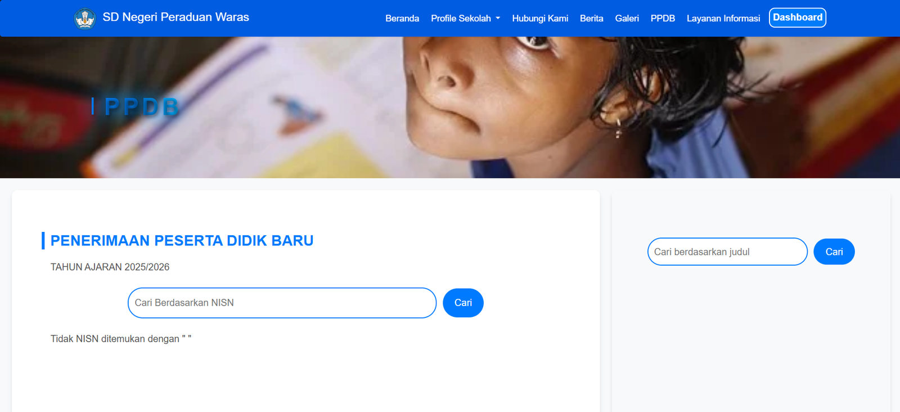Viewport: 900px width, 412px height.
Task: Click the school logo emblem icon
Action: pyautogui.click(x=85, y=19)
